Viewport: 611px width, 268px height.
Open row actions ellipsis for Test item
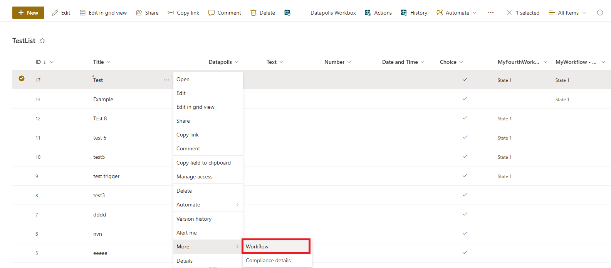pyautogui.click(x=166, y=80)
